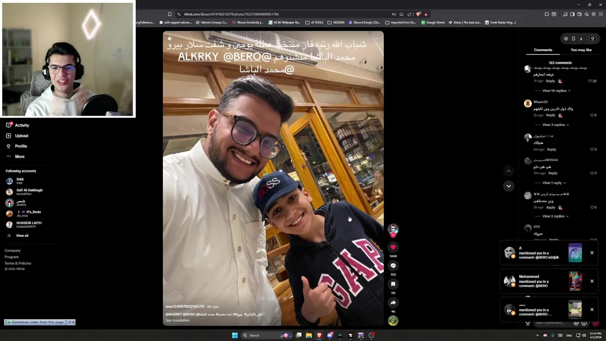Open Activity in sidebar
Viewport: 606px width, 341px height.
(18, 125)
